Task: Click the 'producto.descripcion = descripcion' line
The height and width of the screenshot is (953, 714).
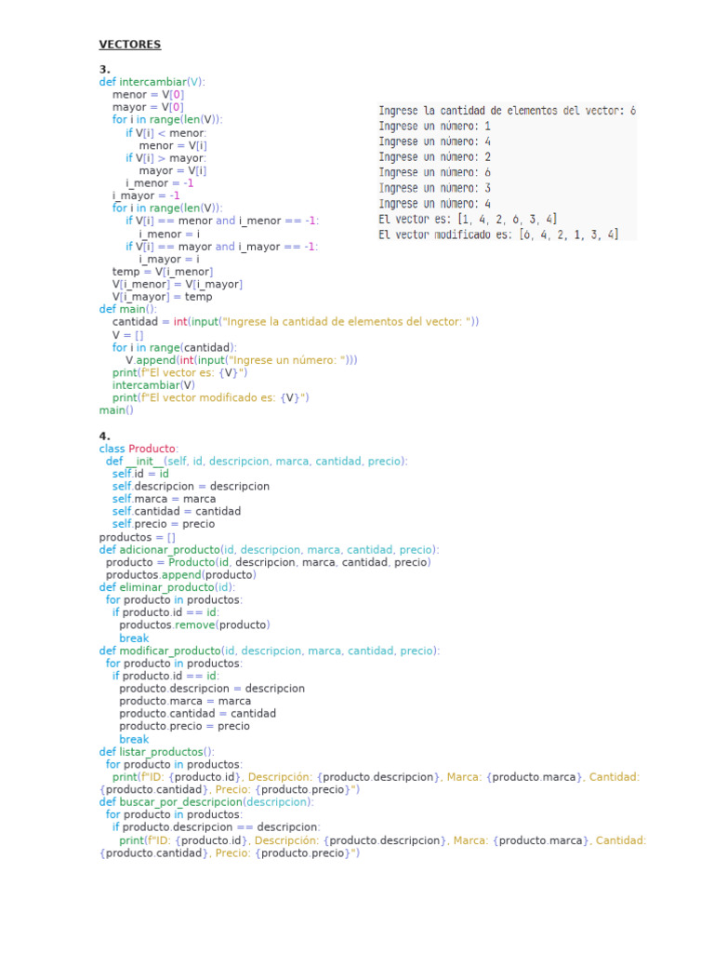Action: (212, 689)
